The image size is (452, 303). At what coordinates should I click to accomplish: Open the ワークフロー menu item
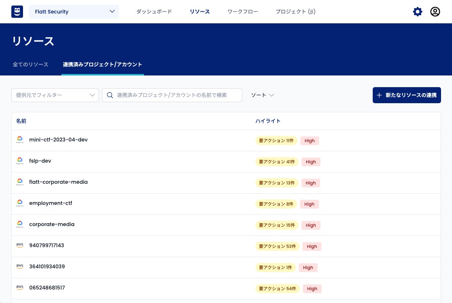click(243, 12)
